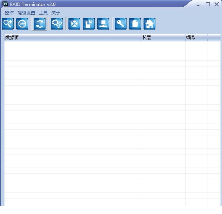Click the RAID Terminator title bar app icon
222x214 pixels.
click(5, 4)
